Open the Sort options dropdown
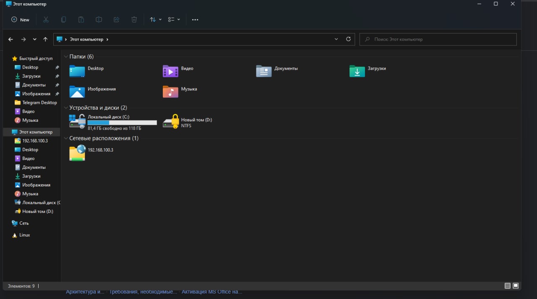Viewport: 537px width, 299px height. pyautogui.click(x=156, y=20)
